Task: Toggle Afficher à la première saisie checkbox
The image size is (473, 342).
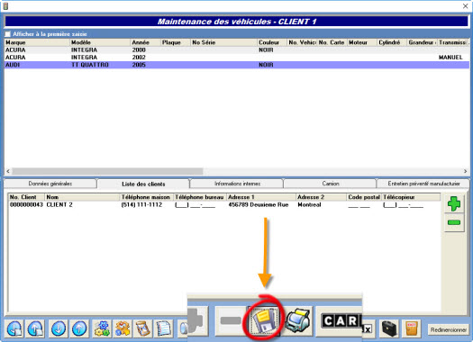Action: pos(8,34)
